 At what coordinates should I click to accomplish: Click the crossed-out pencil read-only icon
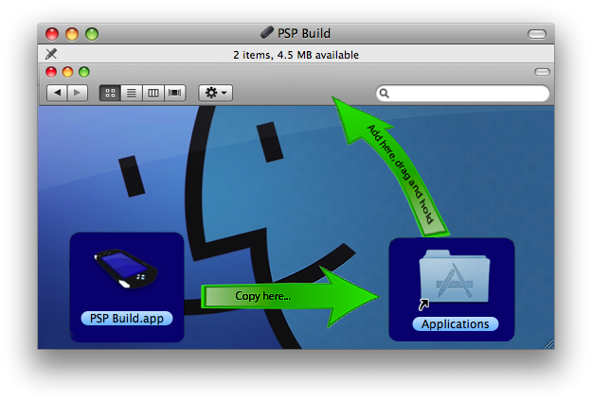[x=51, y=54]
